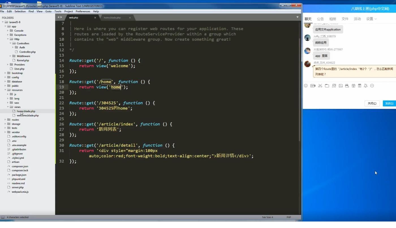396x228 pixels.
Task: Expand the Console folder
Action: (x=8, y=31)
